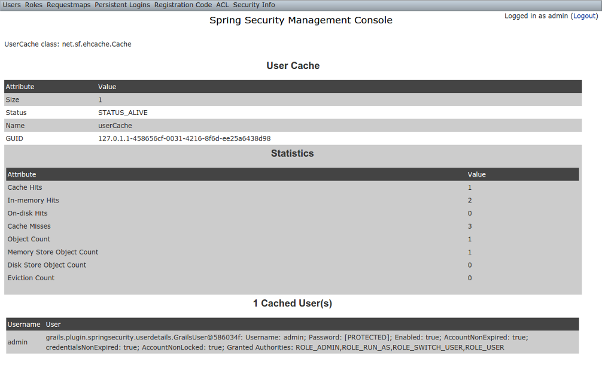Image resolution: width=602 pixels, height=367 pixels.
Task: Click the Statistics table header
Action: point(292,153)
